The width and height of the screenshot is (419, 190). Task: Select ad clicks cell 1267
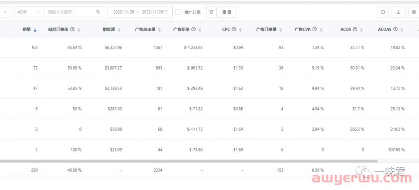[158, 48]
